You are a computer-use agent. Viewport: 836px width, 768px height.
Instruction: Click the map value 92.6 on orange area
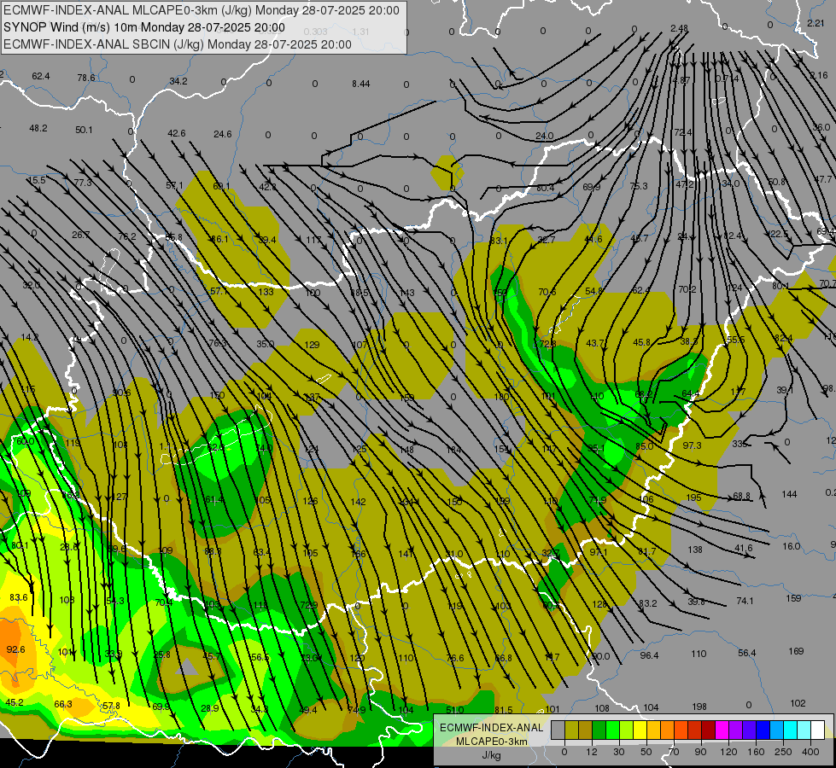pyautogui.click(x=15, y=649)
